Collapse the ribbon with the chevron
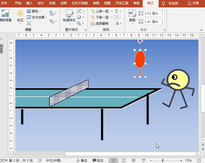205x163 pixels. point(201,30)
